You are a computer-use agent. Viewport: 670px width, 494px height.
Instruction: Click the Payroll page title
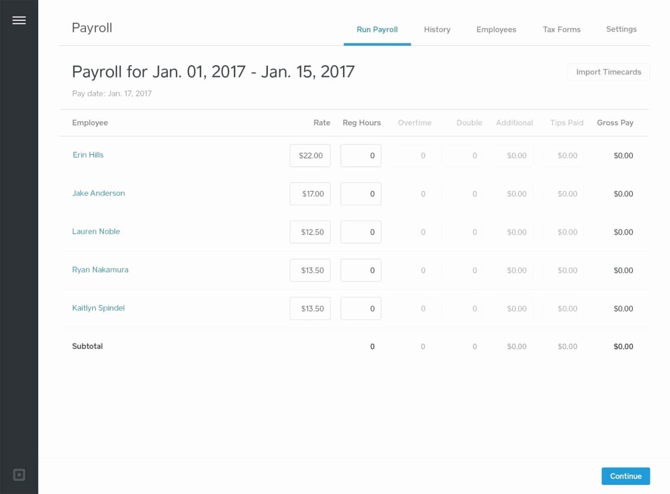click(x=92, y=28)
